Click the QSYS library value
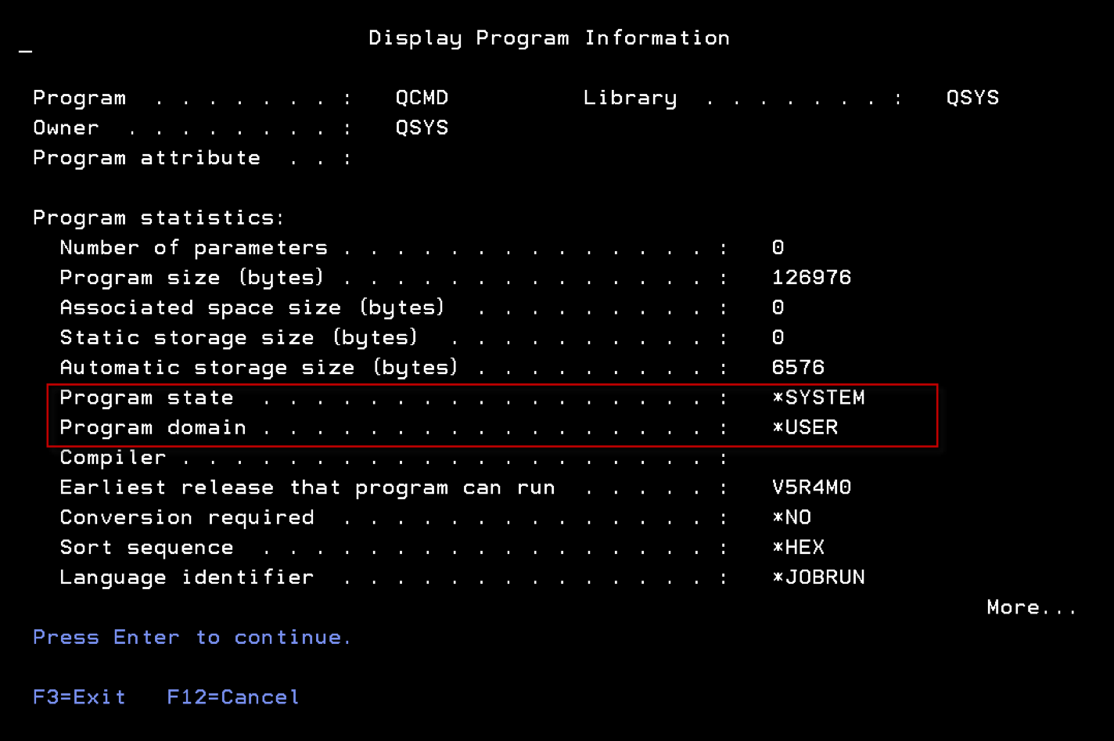 972,97
